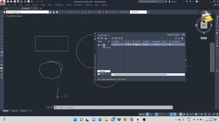
Task: Toggle the drawing grid display in status bar
Action: tap(147, 114)
